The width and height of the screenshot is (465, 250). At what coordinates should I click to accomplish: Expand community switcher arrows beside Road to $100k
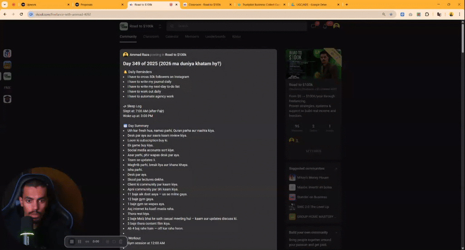pos(160,26)
